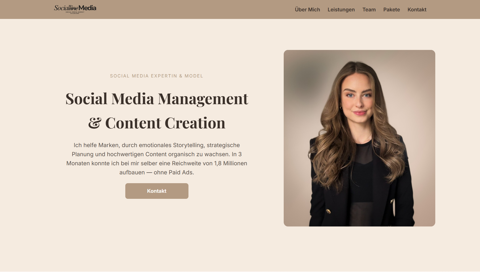The height and width of the screenshot is (272, 480).
Task: Click 'Planung und hochwertigen Content' paragraph line
Action: (x=119, y=154)
